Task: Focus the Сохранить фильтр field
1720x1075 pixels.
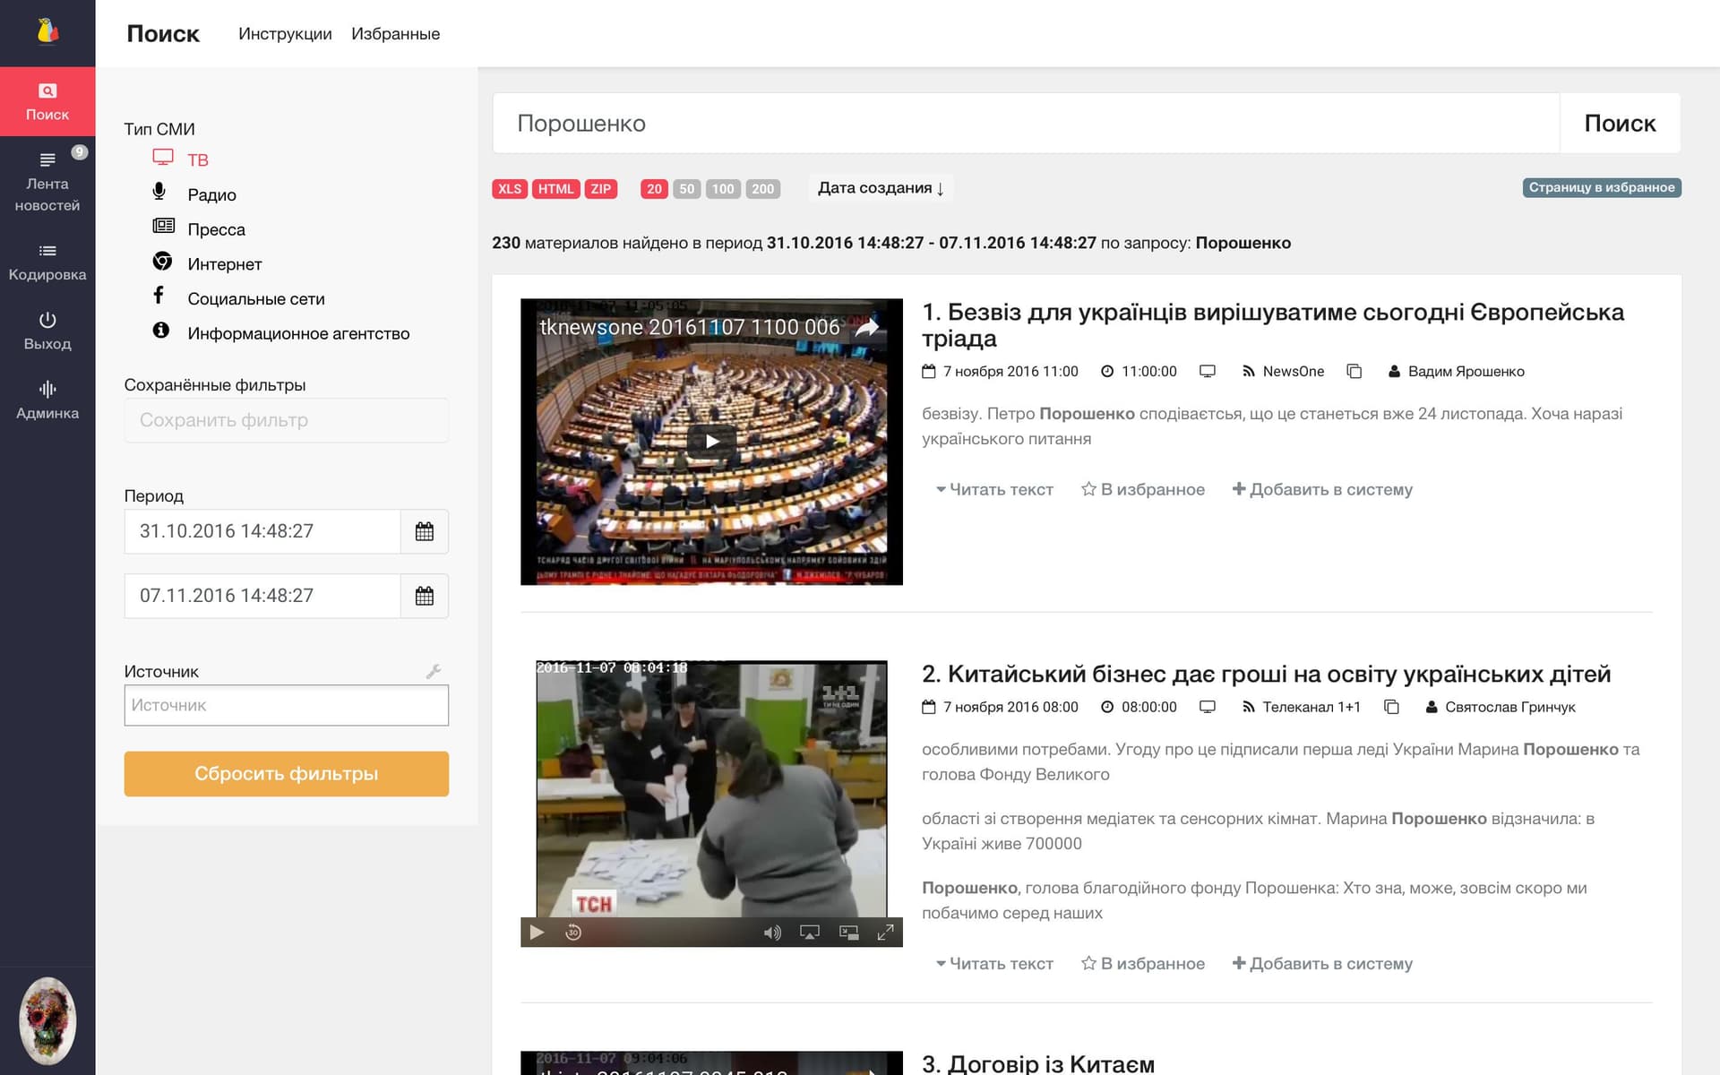Action: [x=287, y=420]
